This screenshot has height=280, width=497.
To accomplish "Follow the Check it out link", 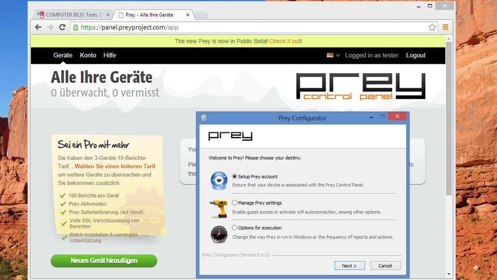I will coord(284,41).
